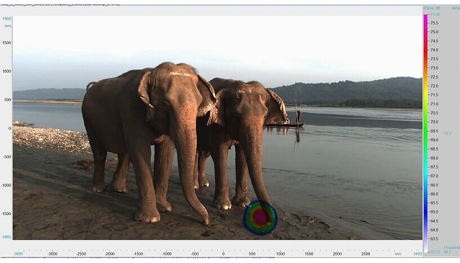Click the 2500 mark on horizontal axis

click(x=366, y=254)
